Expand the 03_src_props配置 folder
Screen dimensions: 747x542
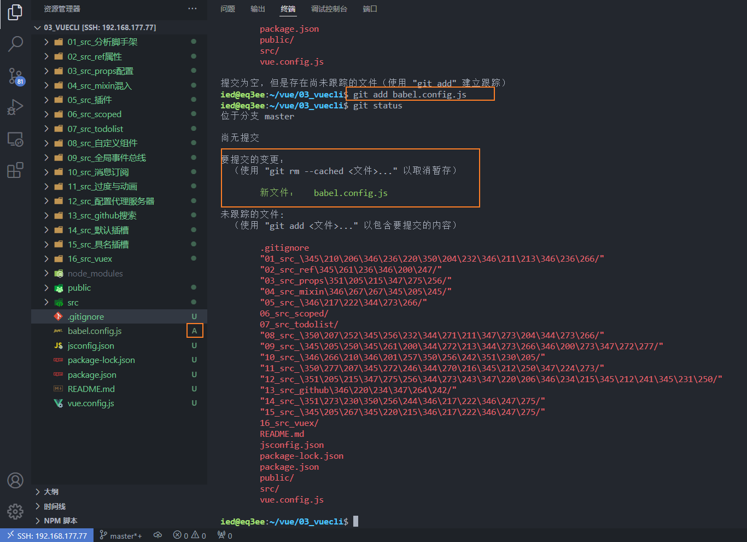coord(119,71)
